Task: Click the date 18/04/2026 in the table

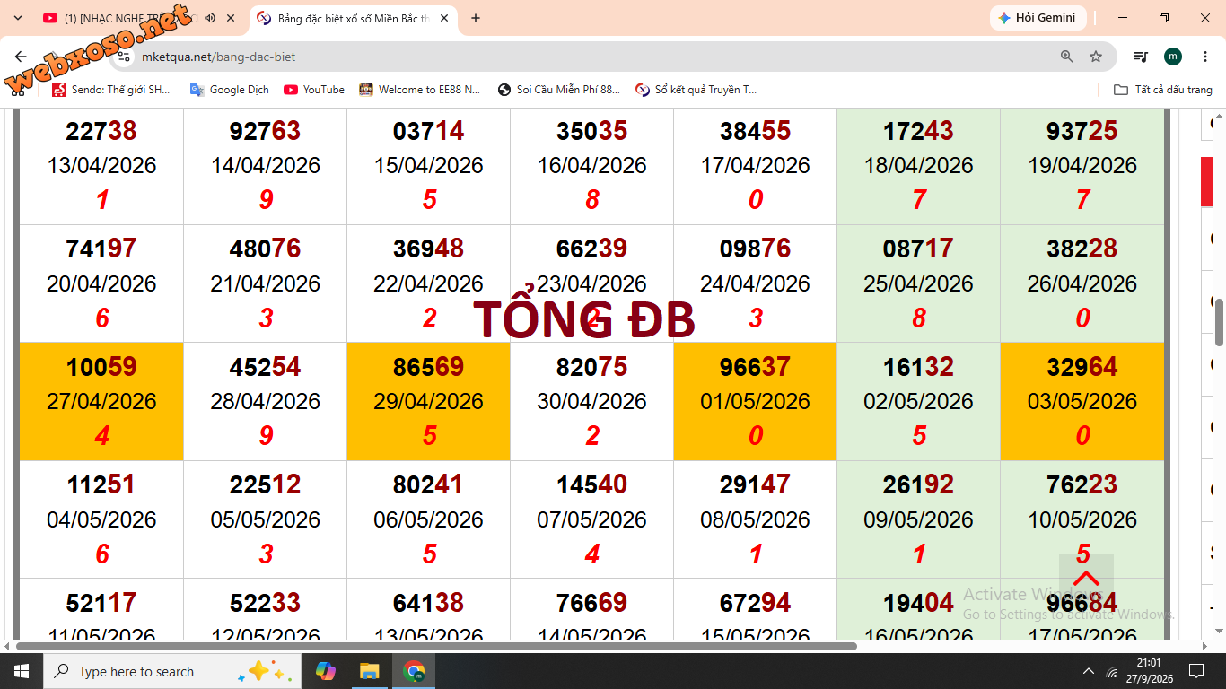Action: point(918,165)
